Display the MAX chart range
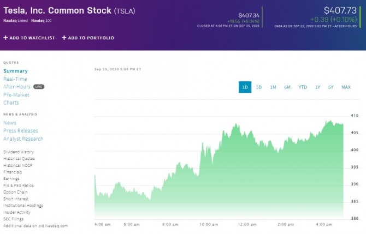Screen dimensions: 366x234 (346, 87)
